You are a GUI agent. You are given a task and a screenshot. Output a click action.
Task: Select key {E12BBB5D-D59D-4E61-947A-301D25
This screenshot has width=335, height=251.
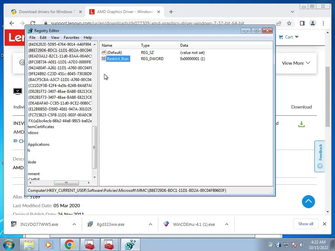point(60,109)
